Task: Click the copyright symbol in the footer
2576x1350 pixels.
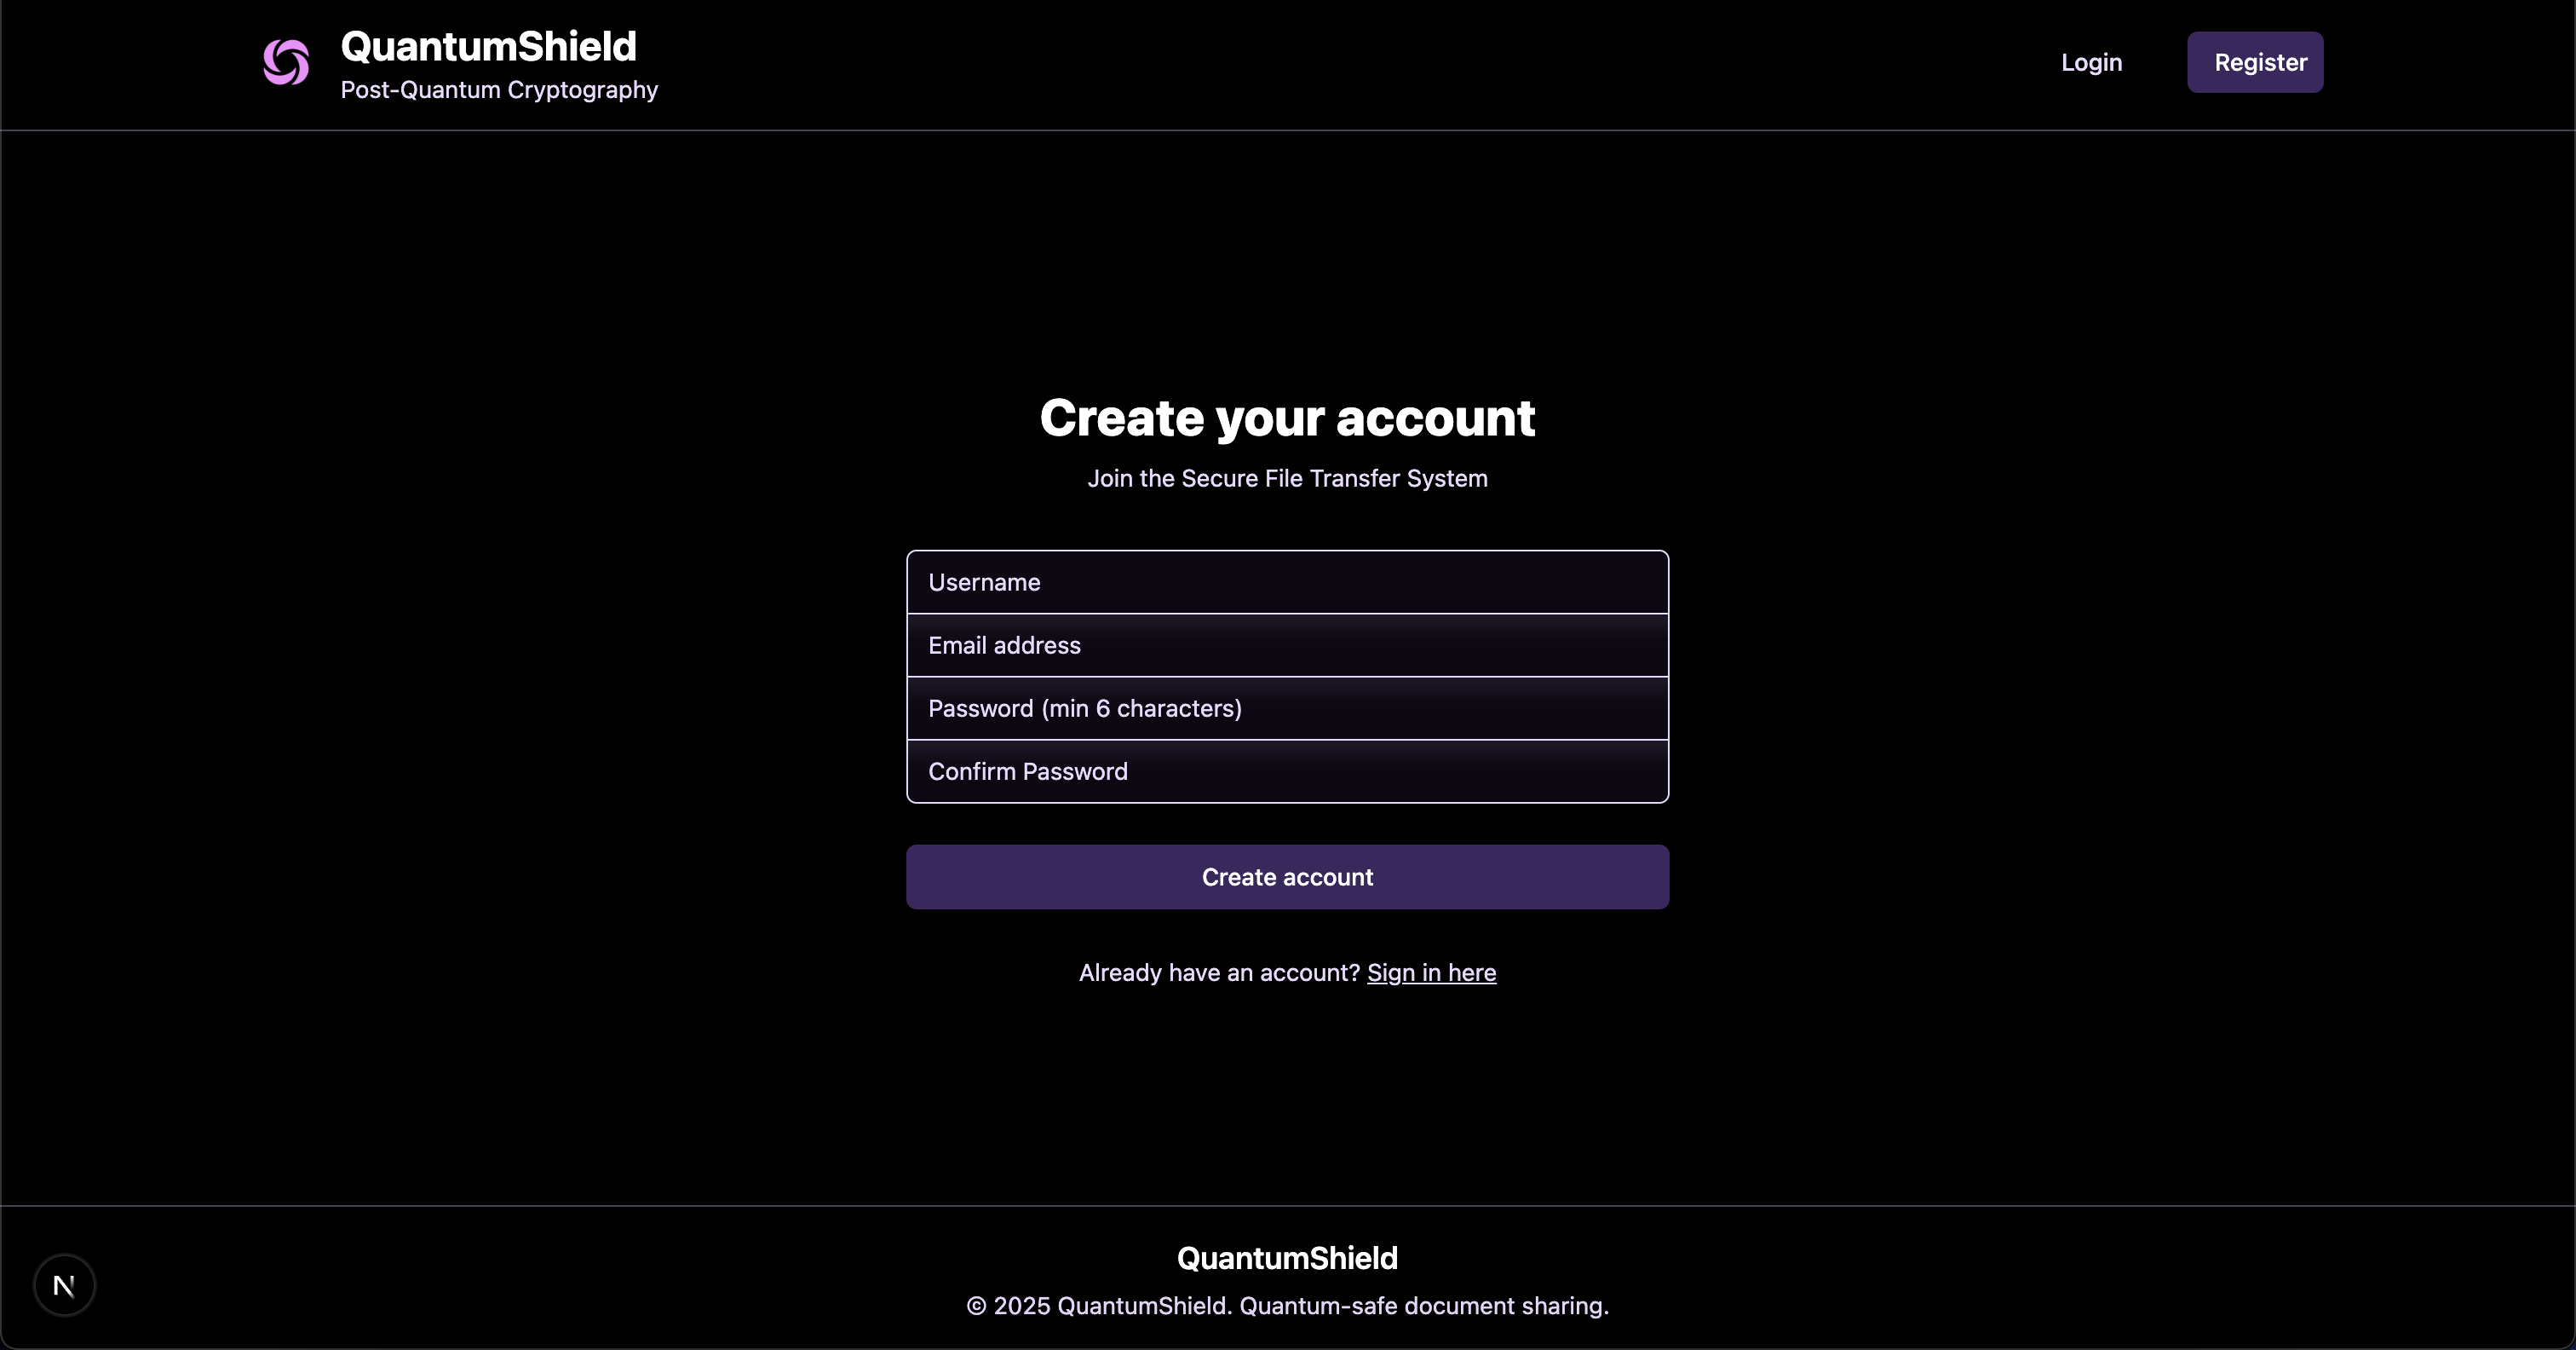Action: click(x=976, y=1306)
